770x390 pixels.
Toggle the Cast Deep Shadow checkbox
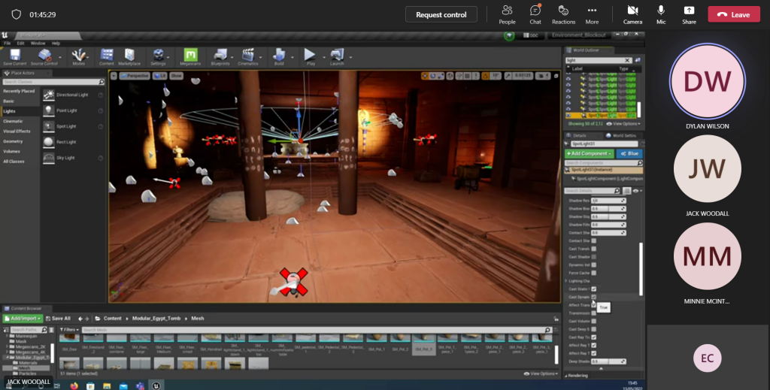[594, 329]
